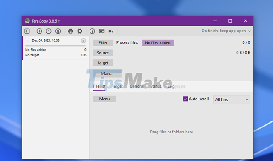This screenshot has width=273, height=161.
Task: Open settings gear icon
Action: coord(80,31)
